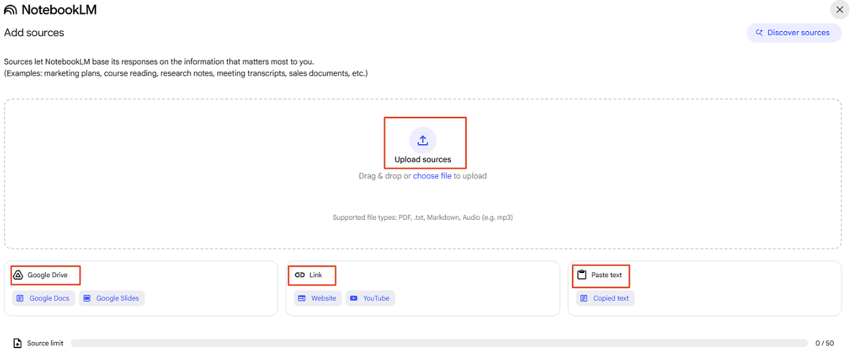The width and height of the screenshot is (853, 357).
Task: Click the choose file link
Action: click(432, 176)
